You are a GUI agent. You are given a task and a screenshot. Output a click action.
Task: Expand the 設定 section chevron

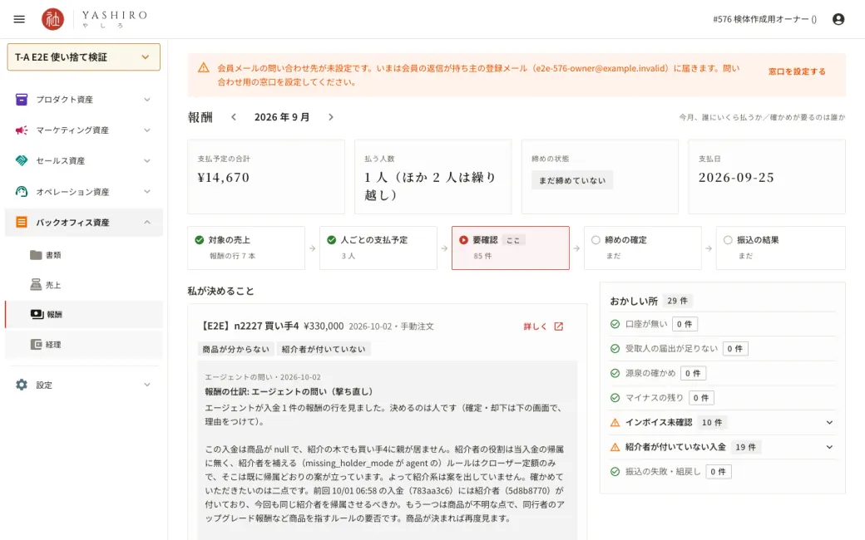tap(147, 385)
